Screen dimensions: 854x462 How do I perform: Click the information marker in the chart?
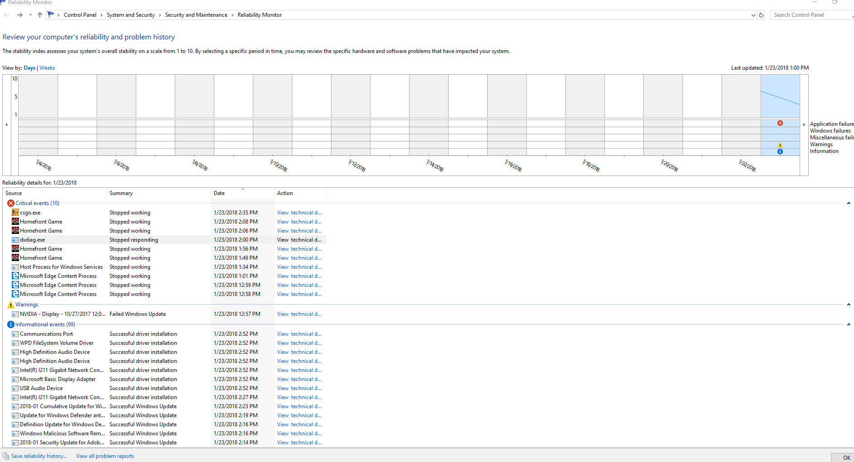point(780,152)
